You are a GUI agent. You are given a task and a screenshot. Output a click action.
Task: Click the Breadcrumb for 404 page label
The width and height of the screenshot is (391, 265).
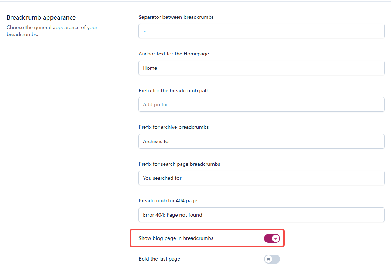pyautogui.click(x=168, y=200)
